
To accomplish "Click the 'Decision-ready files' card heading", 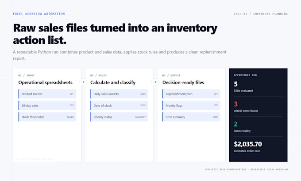I will [183, 83].
